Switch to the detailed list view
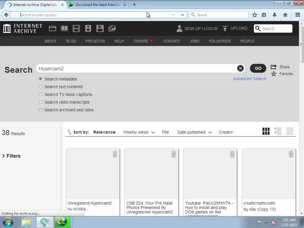The image size is (304, 228). (278, 131)
